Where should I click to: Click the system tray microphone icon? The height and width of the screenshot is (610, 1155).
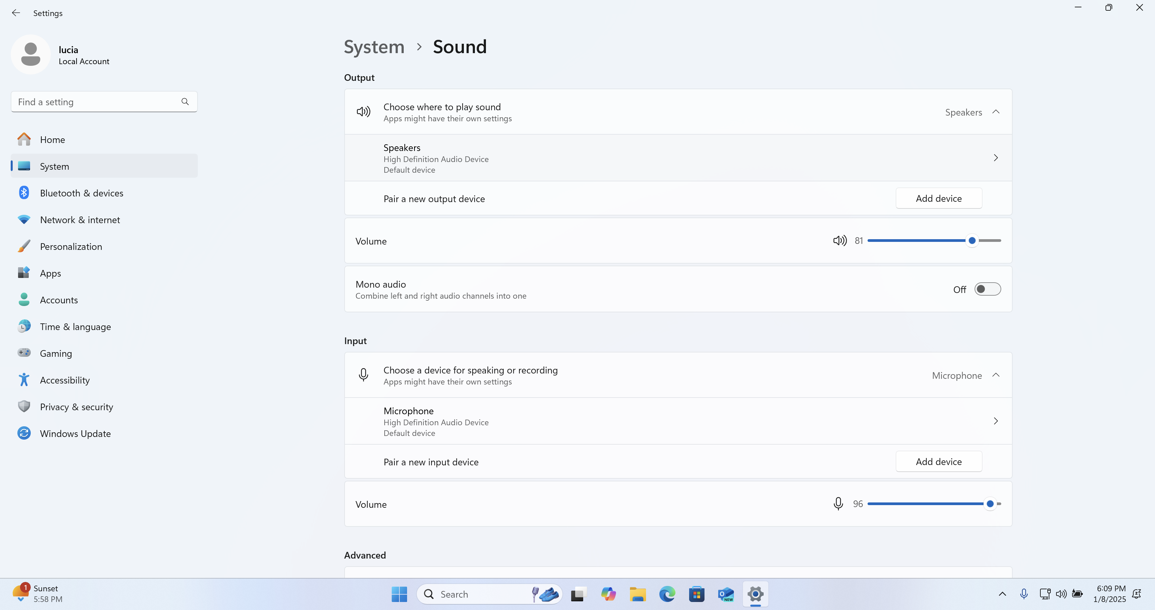(x=1024, y=594)
